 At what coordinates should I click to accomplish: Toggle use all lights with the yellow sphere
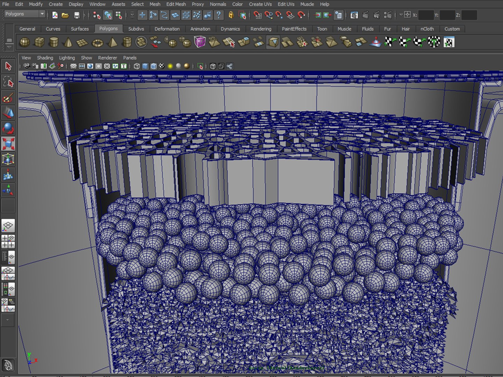click(170, 66)
